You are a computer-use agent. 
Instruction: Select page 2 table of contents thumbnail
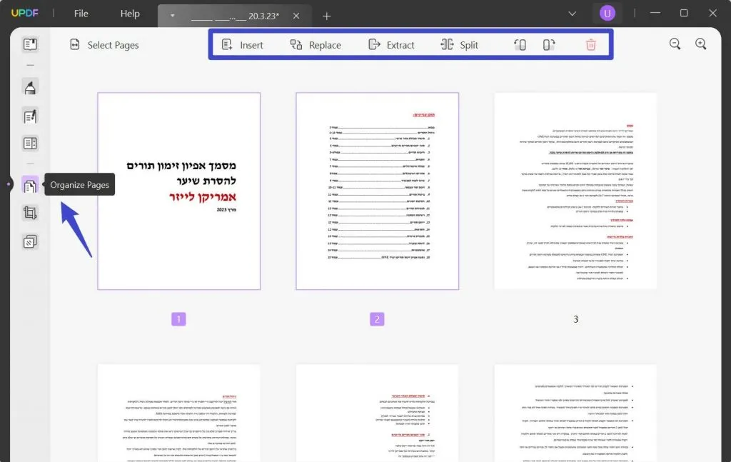click(377, 191)
